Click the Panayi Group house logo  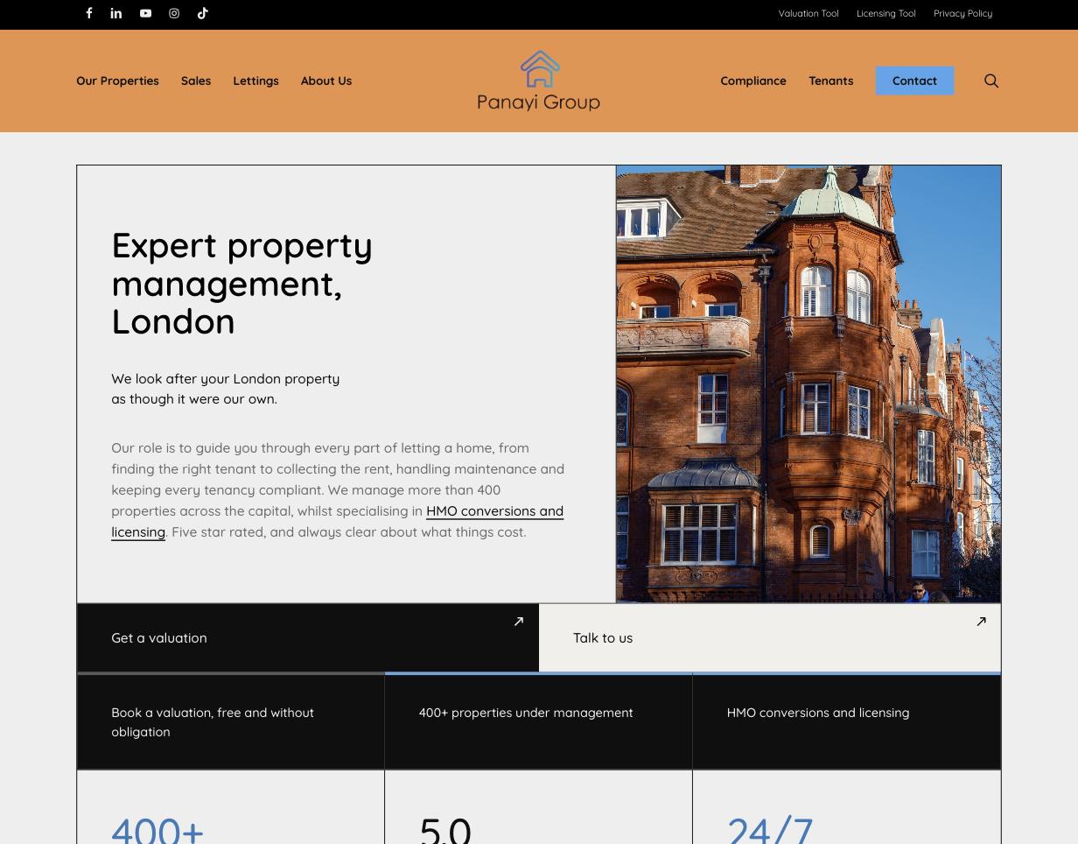click(539, 81)
